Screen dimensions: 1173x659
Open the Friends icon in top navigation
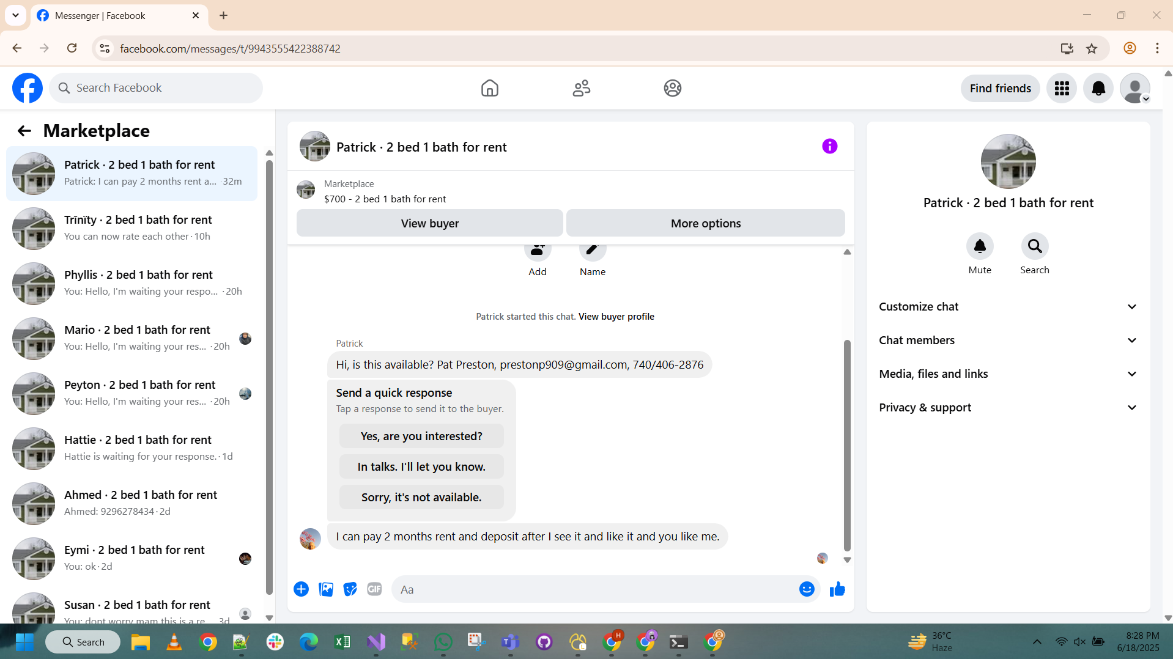click(581, 88)
